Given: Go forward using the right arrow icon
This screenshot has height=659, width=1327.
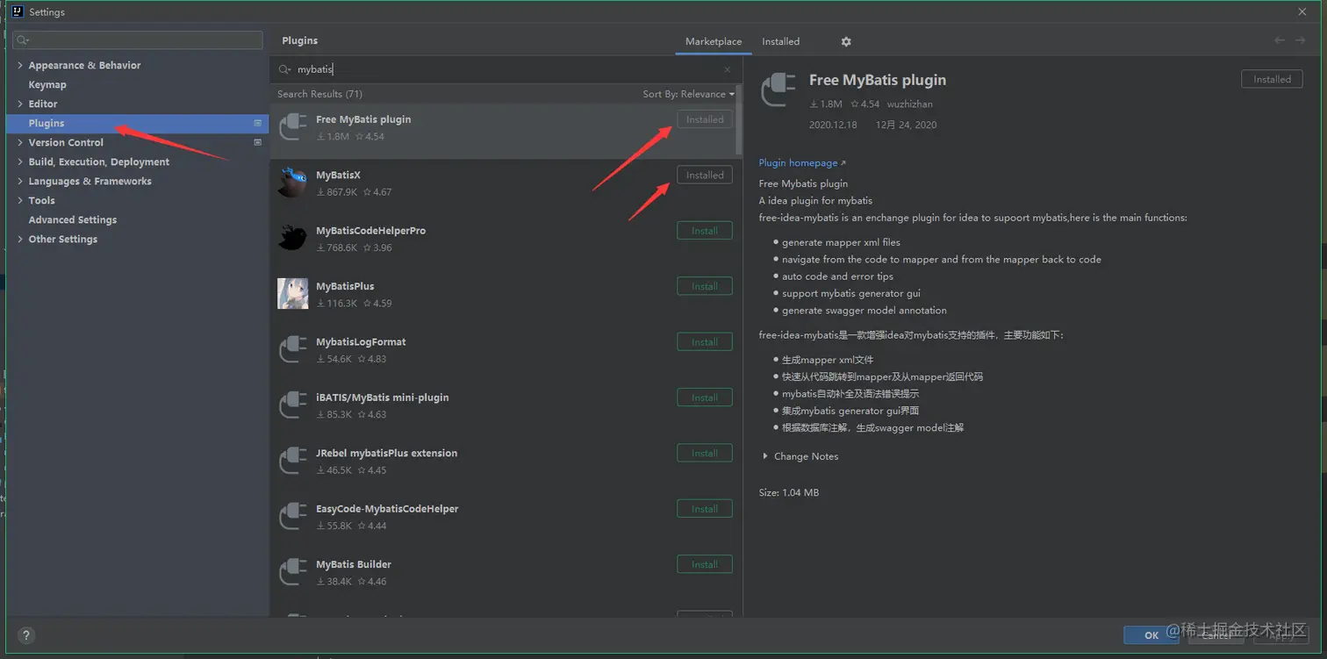Looking at the screenshot, I should pyautogui.click(x=1302, y=40).
